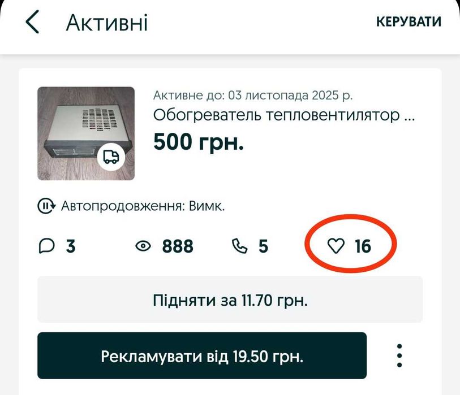Toggle the Автопродовження auto-renewal icon
This screenshot has width=460, height=395.
[46, 206]
